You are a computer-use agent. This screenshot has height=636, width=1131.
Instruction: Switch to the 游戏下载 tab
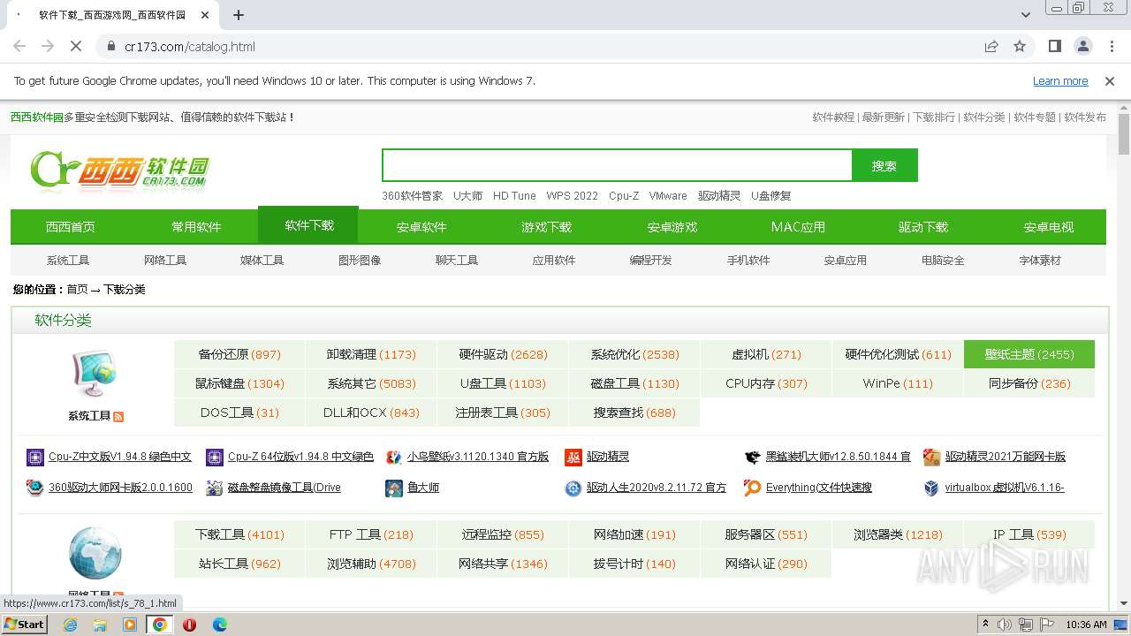pyautogui.click(x=547, y=227)
